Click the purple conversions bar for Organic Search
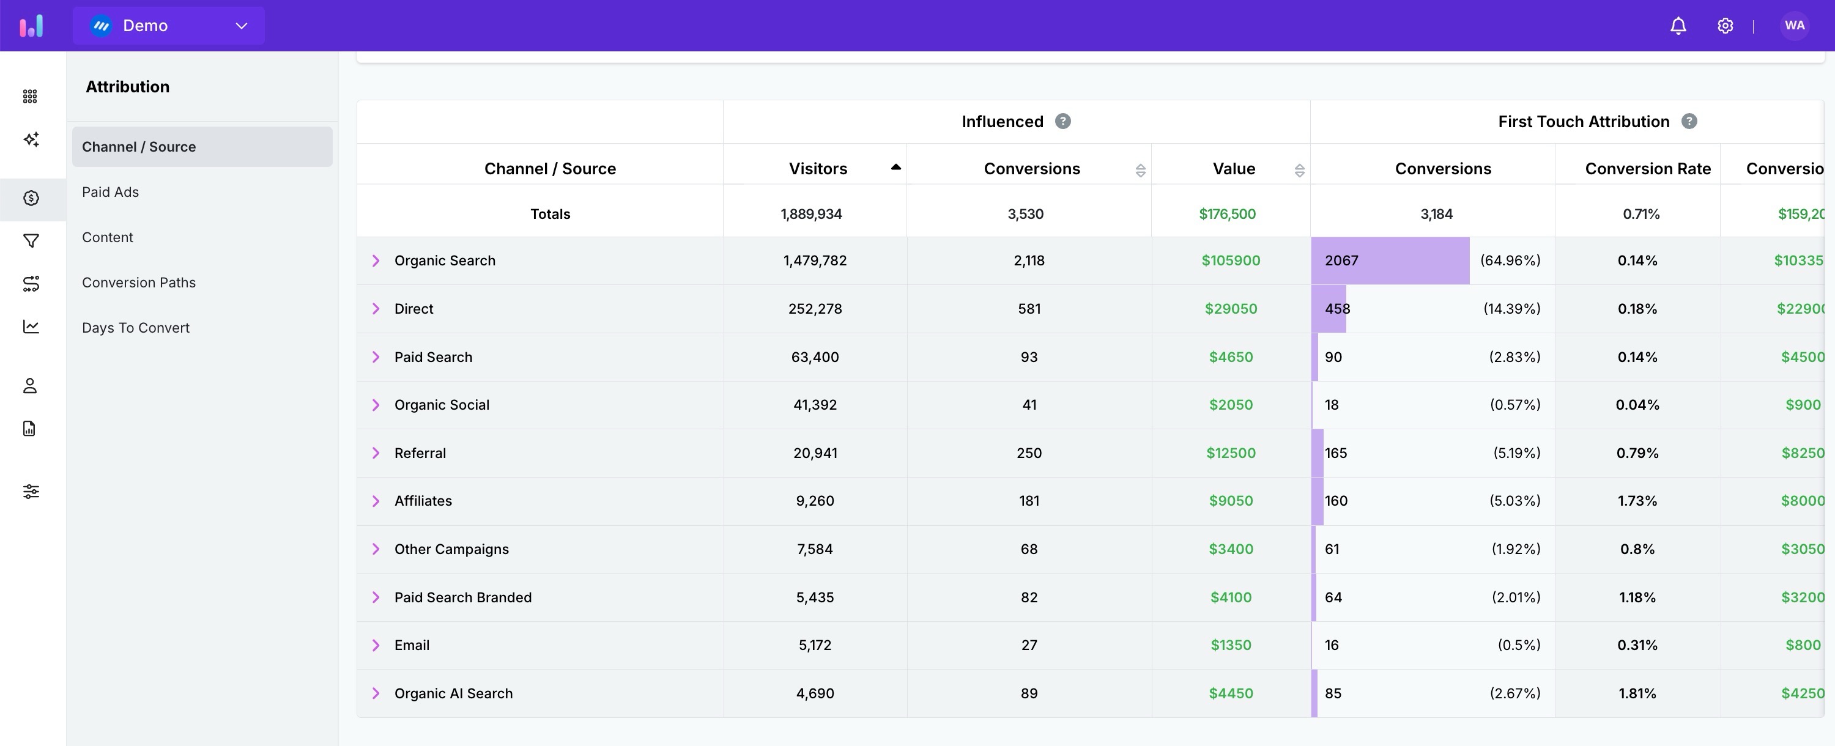Image resolution: width=1835 pixels, height=746 pixels. pyautogui.click(x=1389, y=260)
